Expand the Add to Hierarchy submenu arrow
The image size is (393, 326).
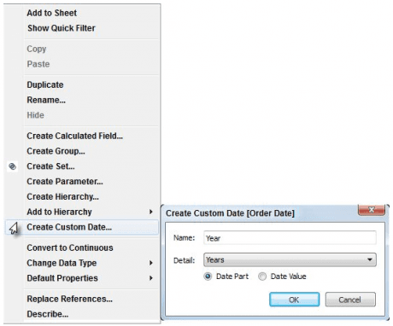[x=151, y=212]
